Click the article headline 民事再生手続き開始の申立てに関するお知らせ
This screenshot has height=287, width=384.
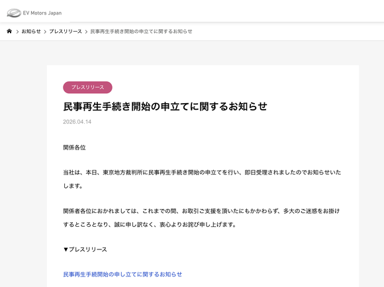[x=165, y=106]
